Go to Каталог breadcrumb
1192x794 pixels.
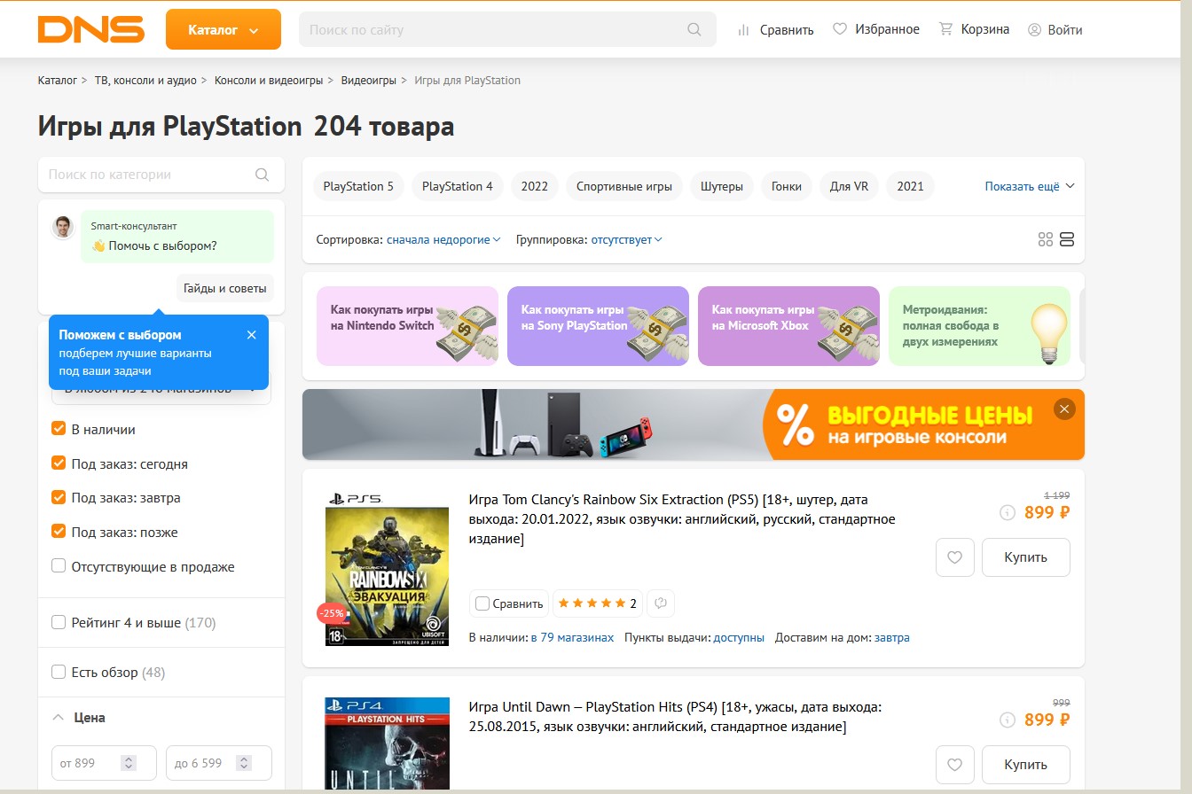click(58, 80)
